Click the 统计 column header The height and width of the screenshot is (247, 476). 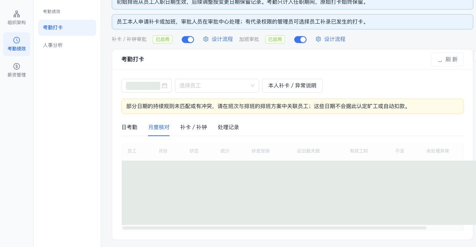pos(225,151)
